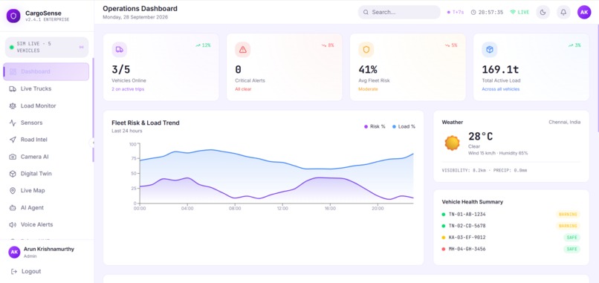Click the warning triangle icon on Critical Alerts card

coord(242,50)
